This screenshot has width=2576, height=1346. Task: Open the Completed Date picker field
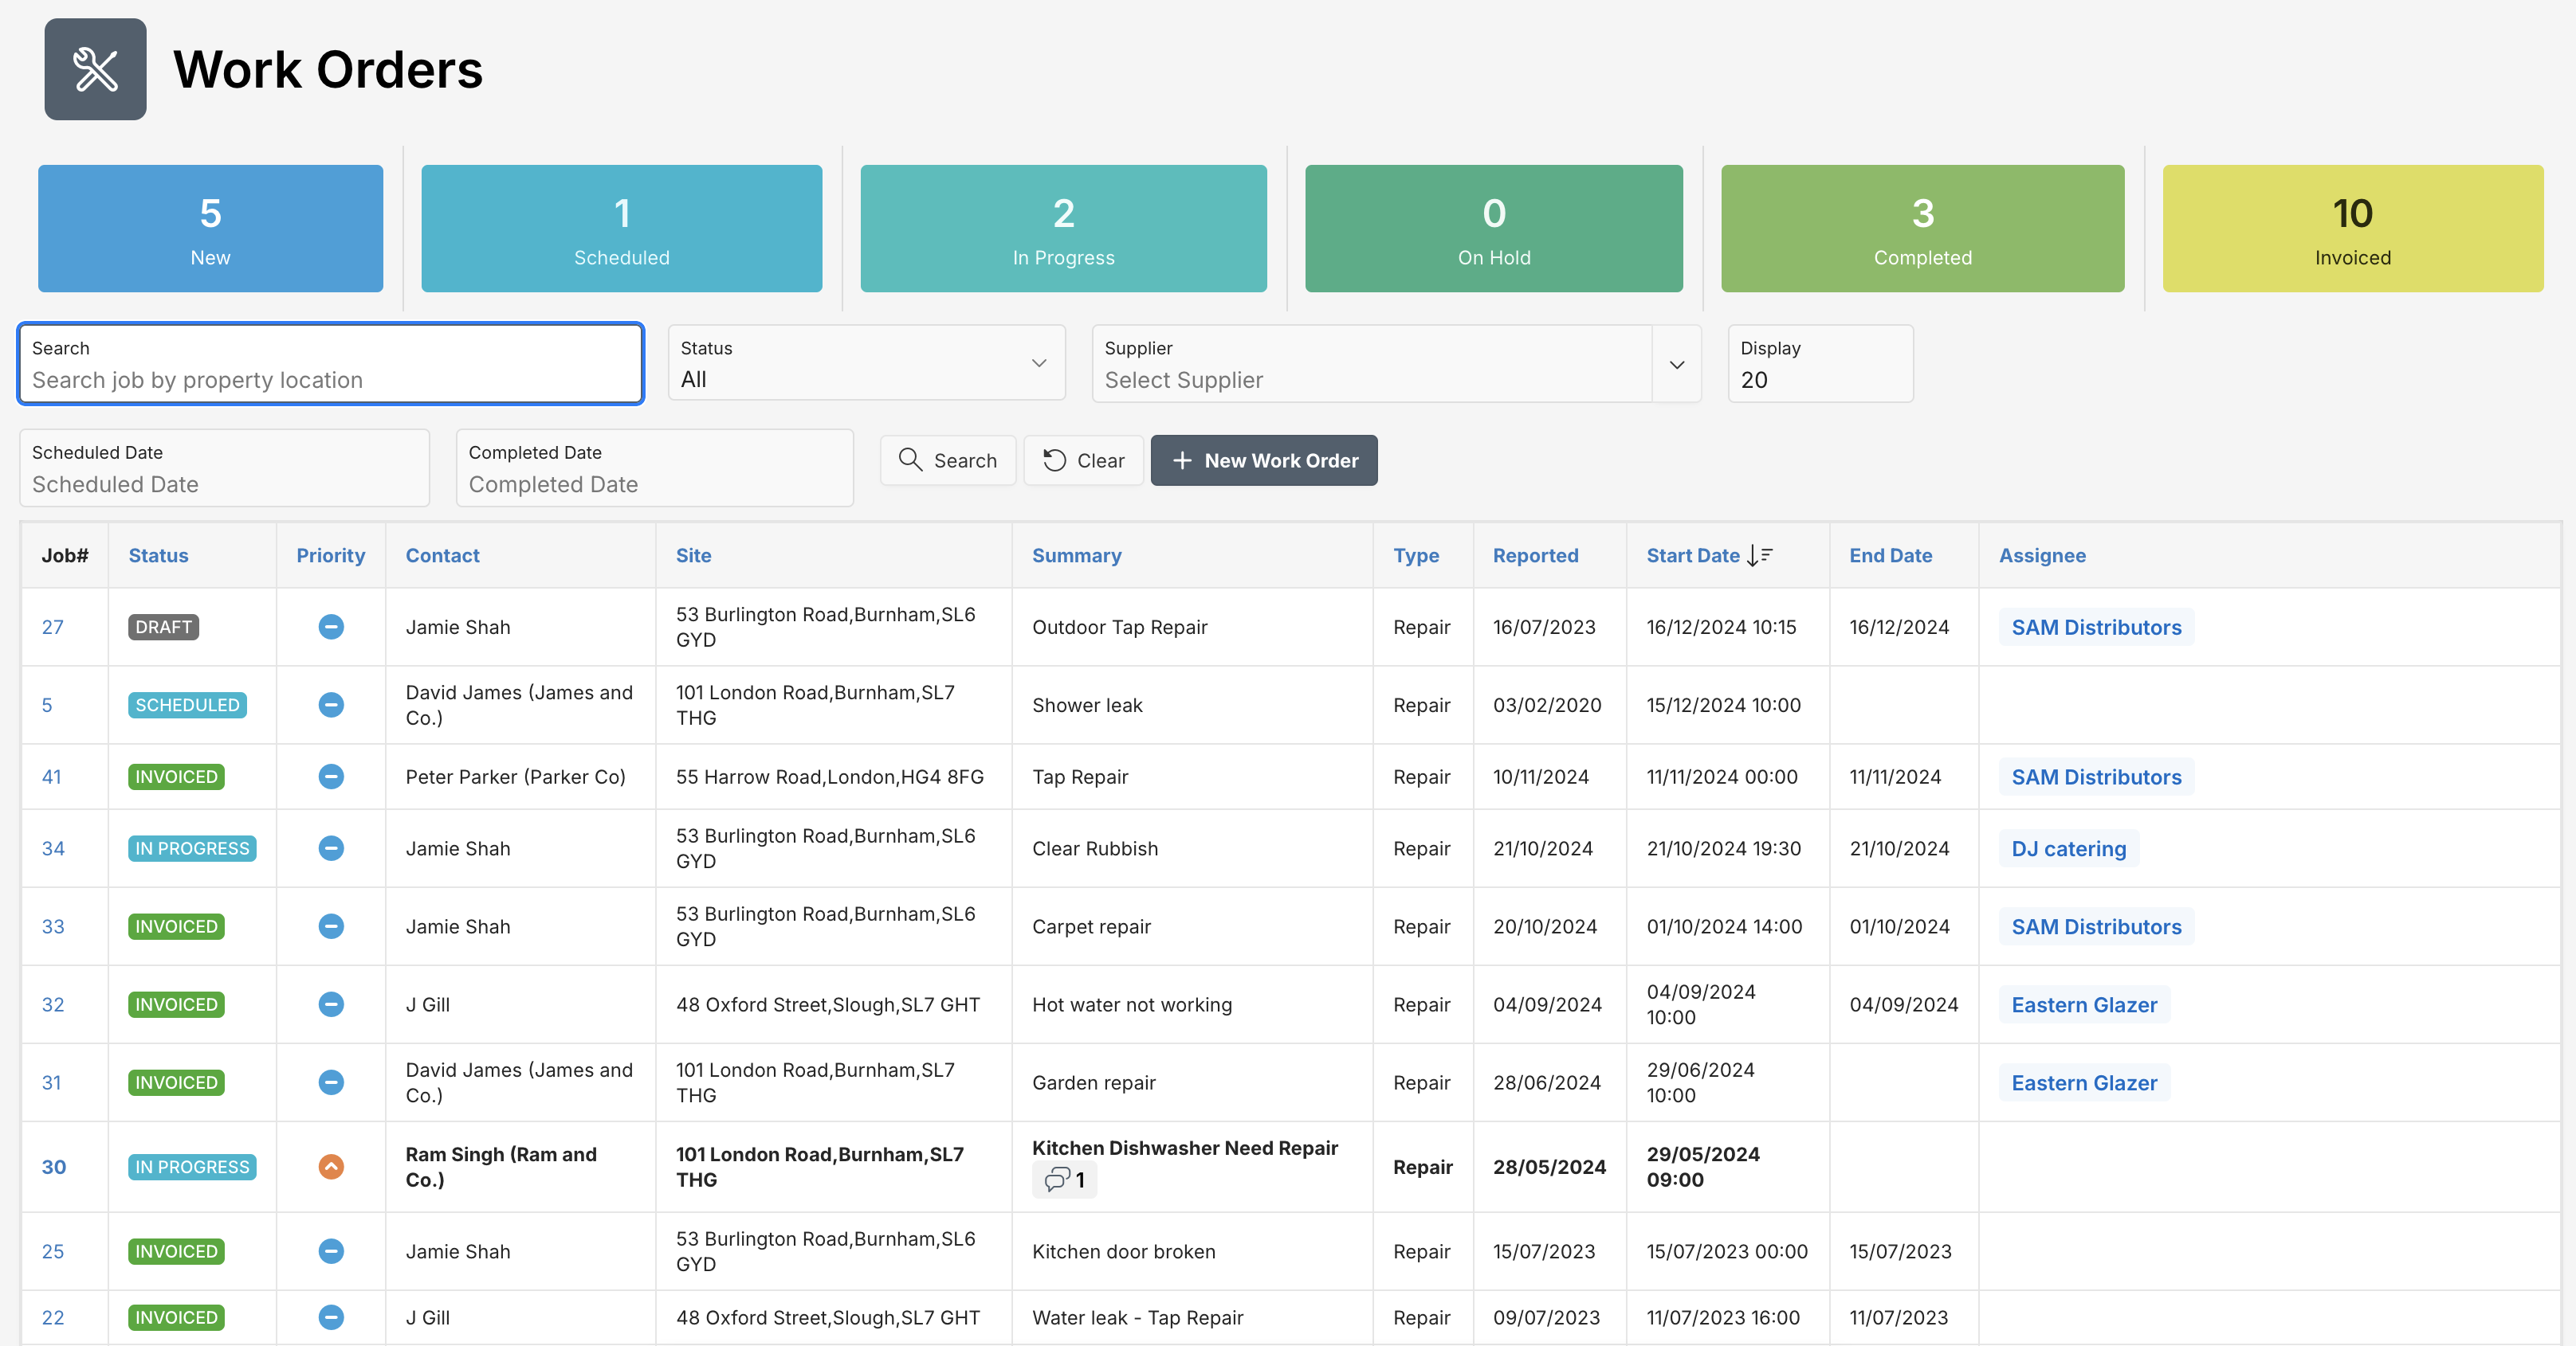pyautogui.click(x=654, y=468)
